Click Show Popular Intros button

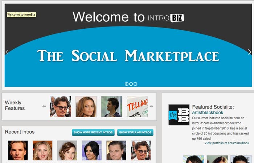pos(135,133)
